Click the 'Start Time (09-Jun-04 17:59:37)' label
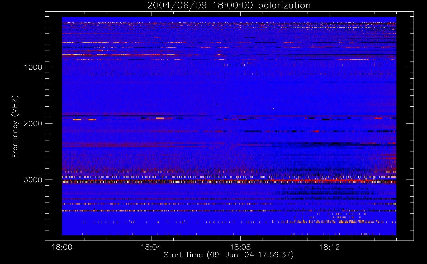Image resolution: width=427 pixels, height=264 pixels. click(x=229, y=255)
